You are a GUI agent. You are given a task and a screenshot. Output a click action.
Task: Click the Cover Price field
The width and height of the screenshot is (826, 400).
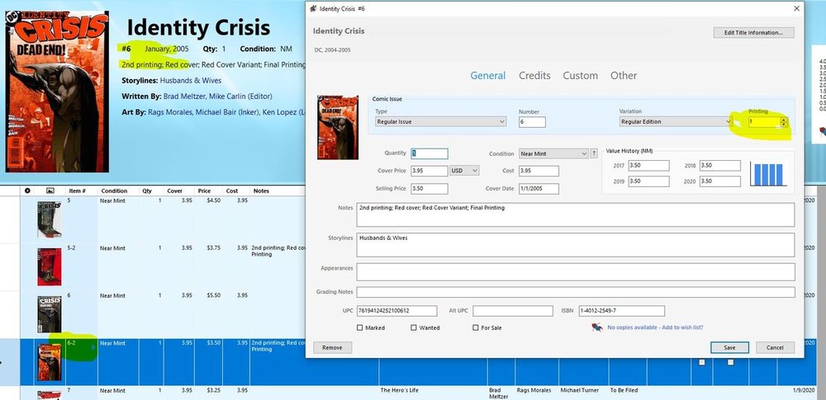click(x=430, y=171)
